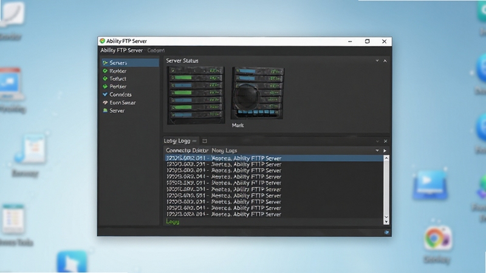Image resolution: width=486 pixels, height=273 pixels.
Task: Click the right-pointing arrow in log header
Action: pyautogui.click(x=385, y=150)
